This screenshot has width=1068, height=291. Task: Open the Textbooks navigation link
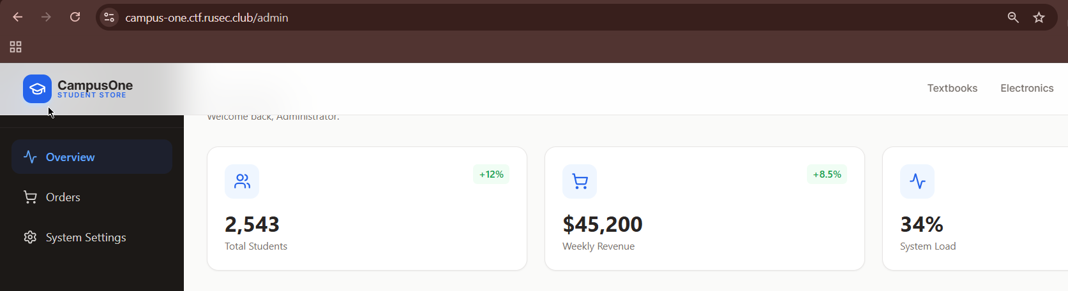pyautogui.click(x=952, y=89)
